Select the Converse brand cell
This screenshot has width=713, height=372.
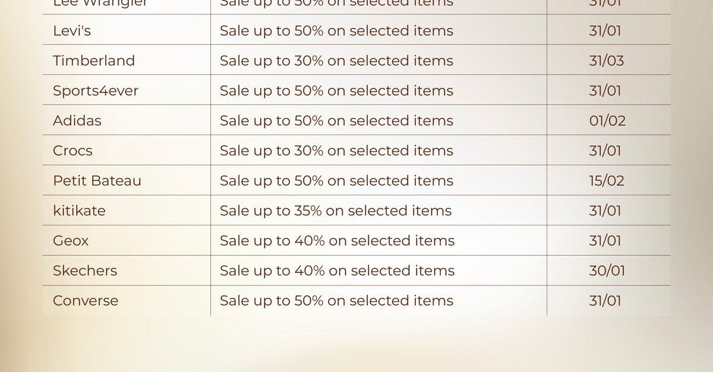pos(86,300)
